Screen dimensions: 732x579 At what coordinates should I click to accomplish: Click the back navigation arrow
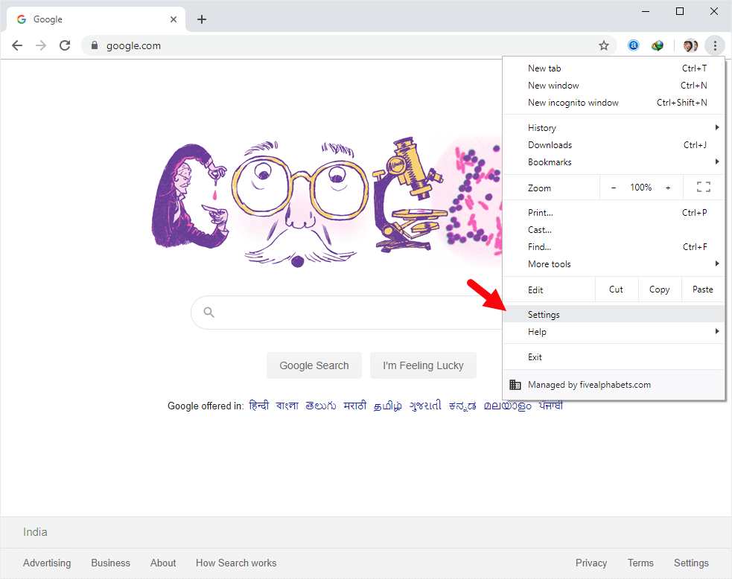click(17, 45)
